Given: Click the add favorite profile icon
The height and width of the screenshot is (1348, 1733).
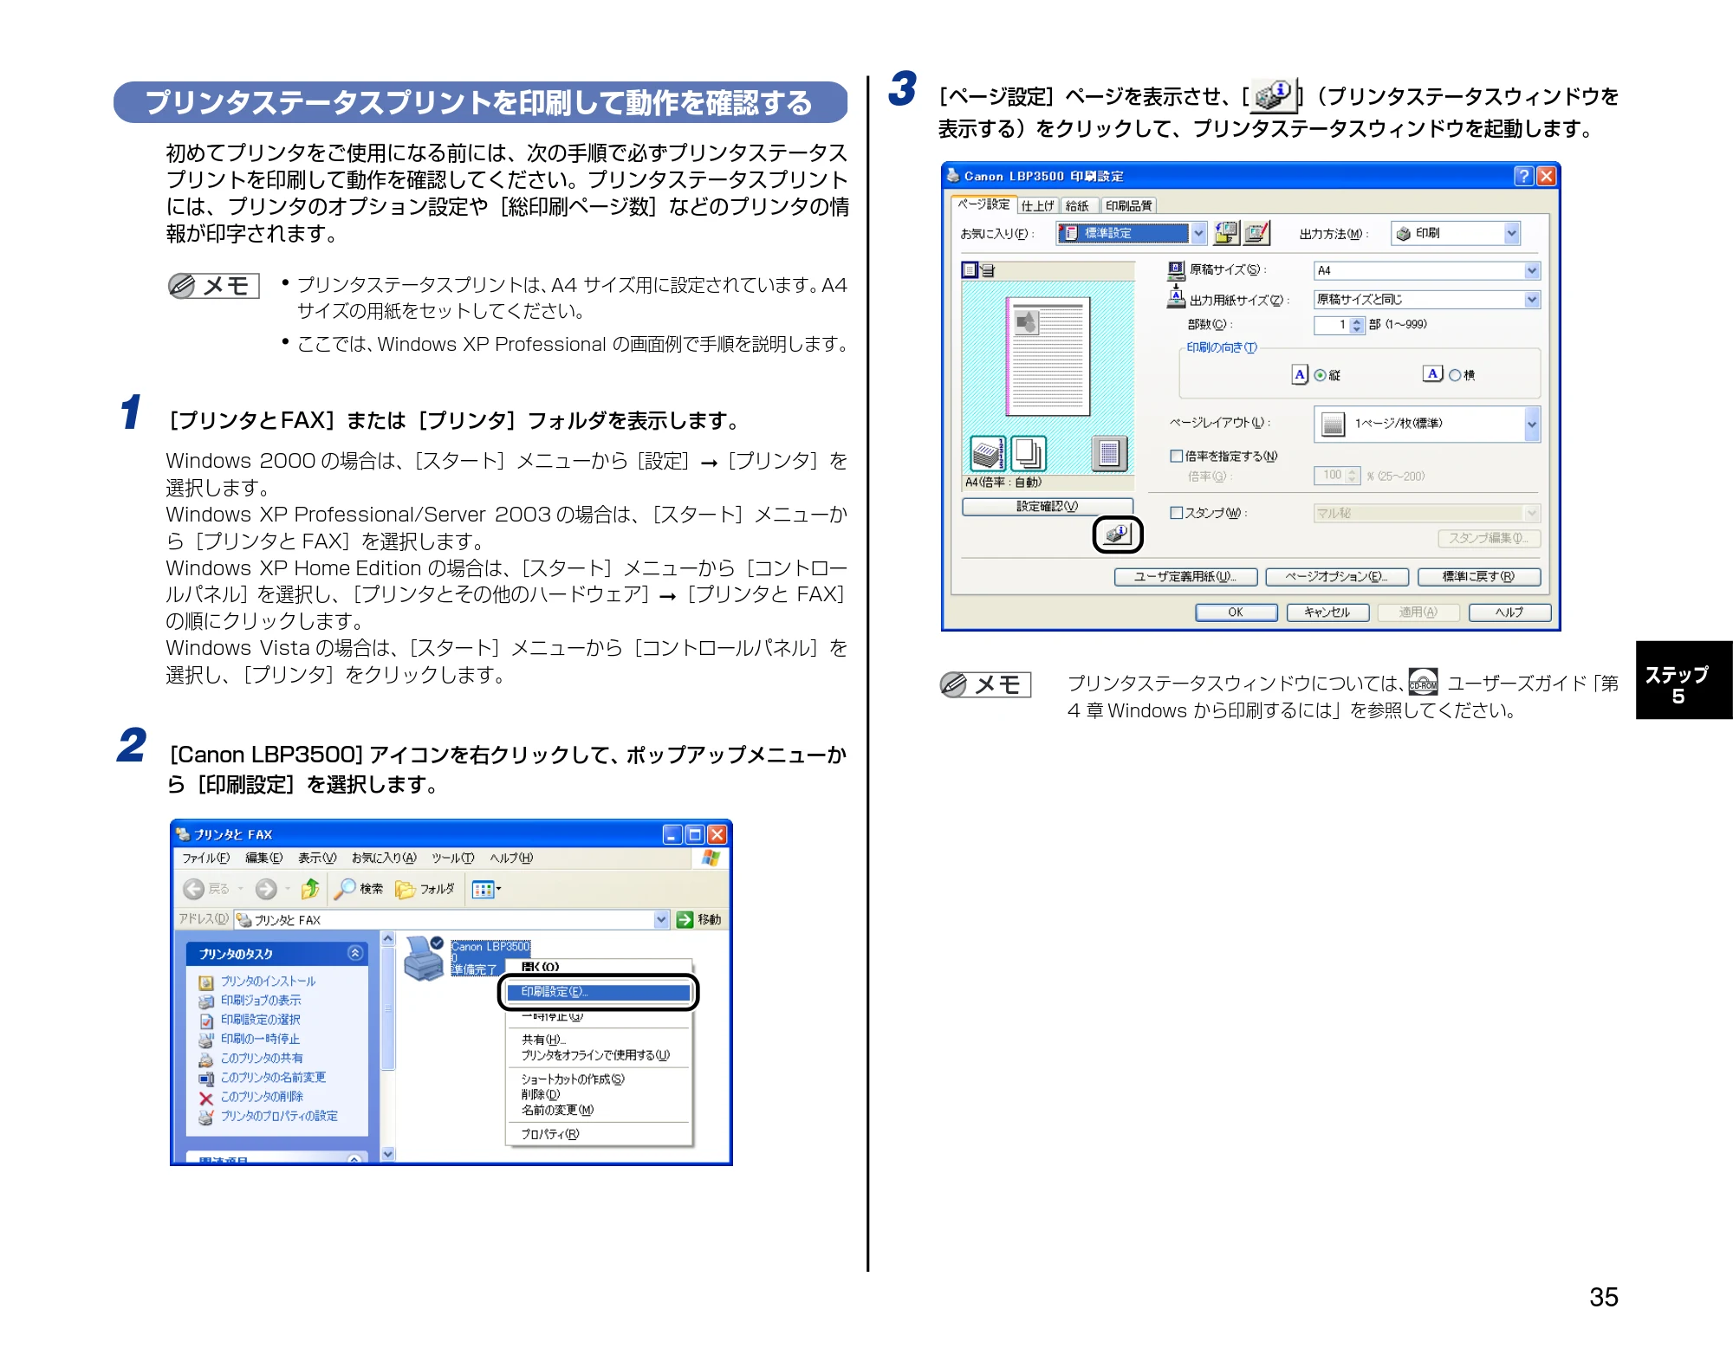Looking at the screenshot, I should (x=1226, y=233).
